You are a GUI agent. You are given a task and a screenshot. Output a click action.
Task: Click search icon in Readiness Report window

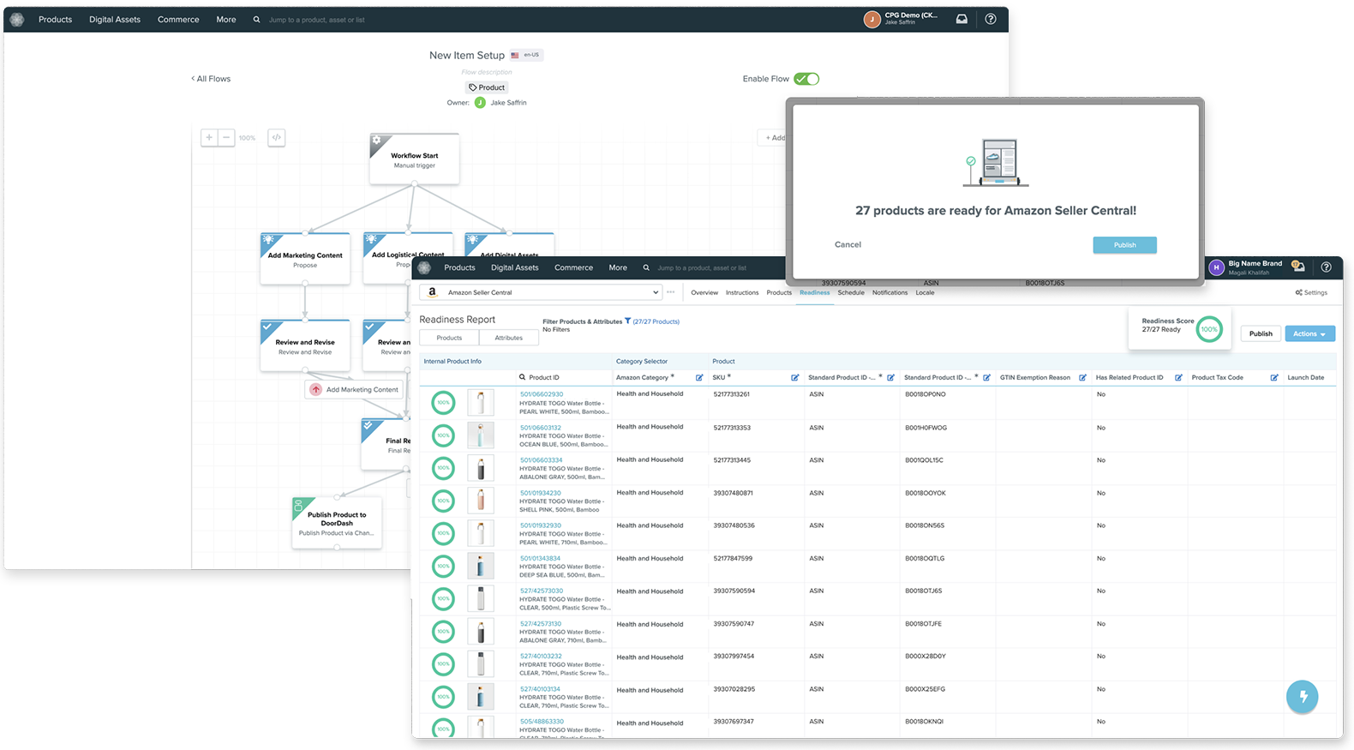(646, 267)
